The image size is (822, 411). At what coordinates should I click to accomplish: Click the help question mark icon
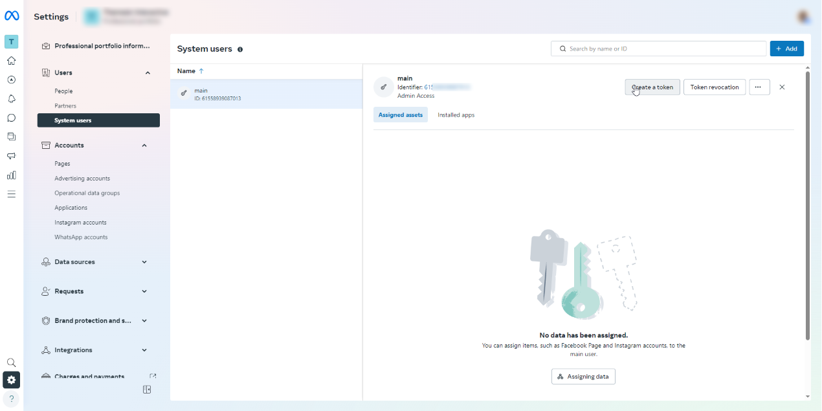11,399
